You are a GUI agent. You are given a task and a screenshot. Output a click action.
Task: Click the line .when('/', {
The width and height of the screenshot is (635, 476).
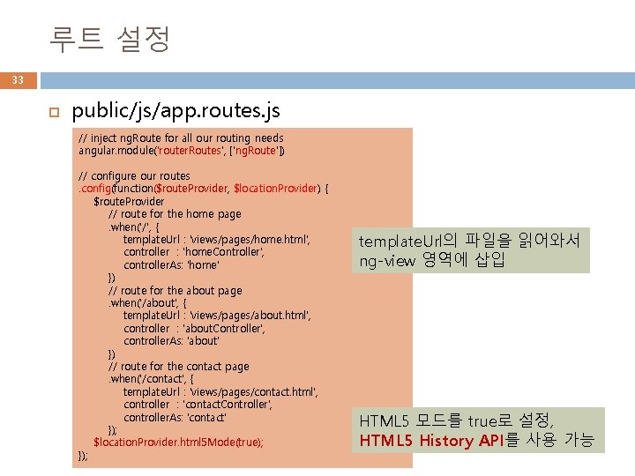(134, 227)
